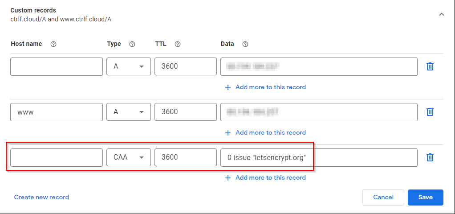Viewport: 455px width, 214px height.
Task: Open the Type dropdown for www record
Action: coord(129,112)
